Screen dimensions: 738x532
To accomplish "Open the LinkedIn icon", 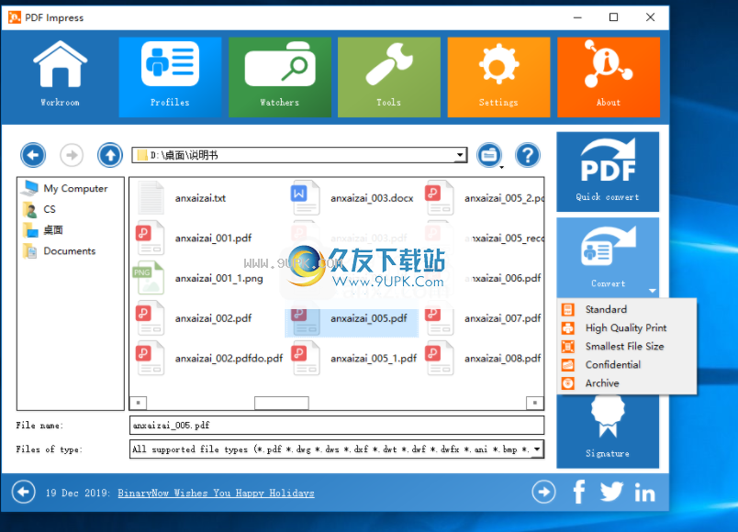I will point(644,493).
